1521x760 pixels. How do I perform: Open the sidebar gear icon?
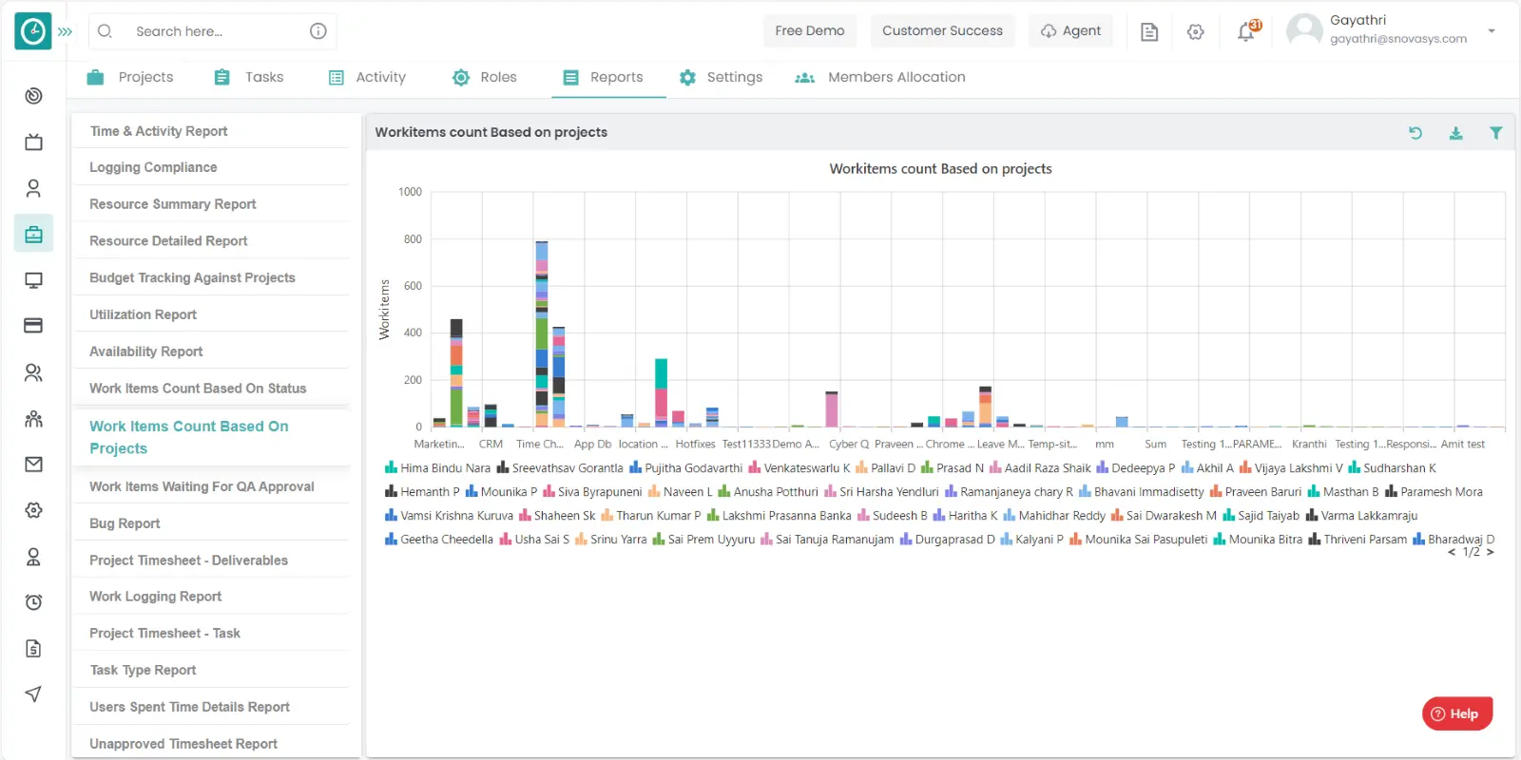(33, 510)
